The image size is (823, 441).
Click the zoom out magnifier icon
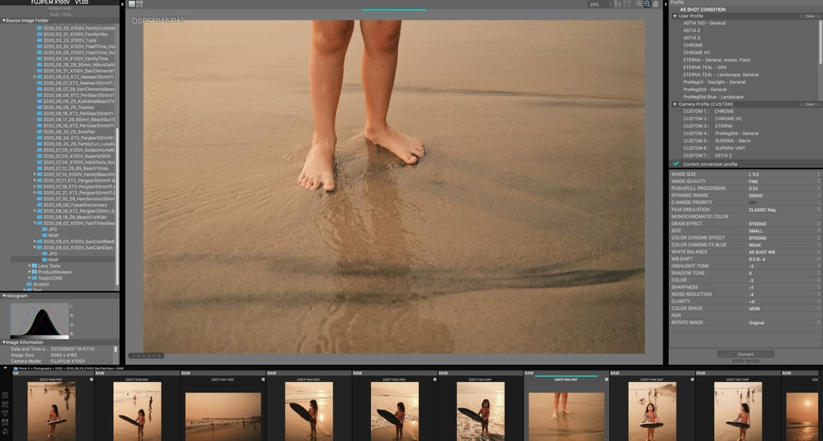pyautogui.click(x=647, y=4)
